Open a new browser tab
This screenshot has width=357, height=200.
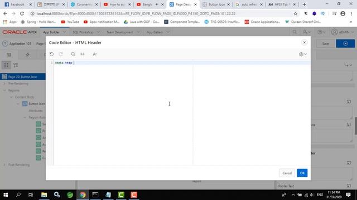tap(304, 4)
